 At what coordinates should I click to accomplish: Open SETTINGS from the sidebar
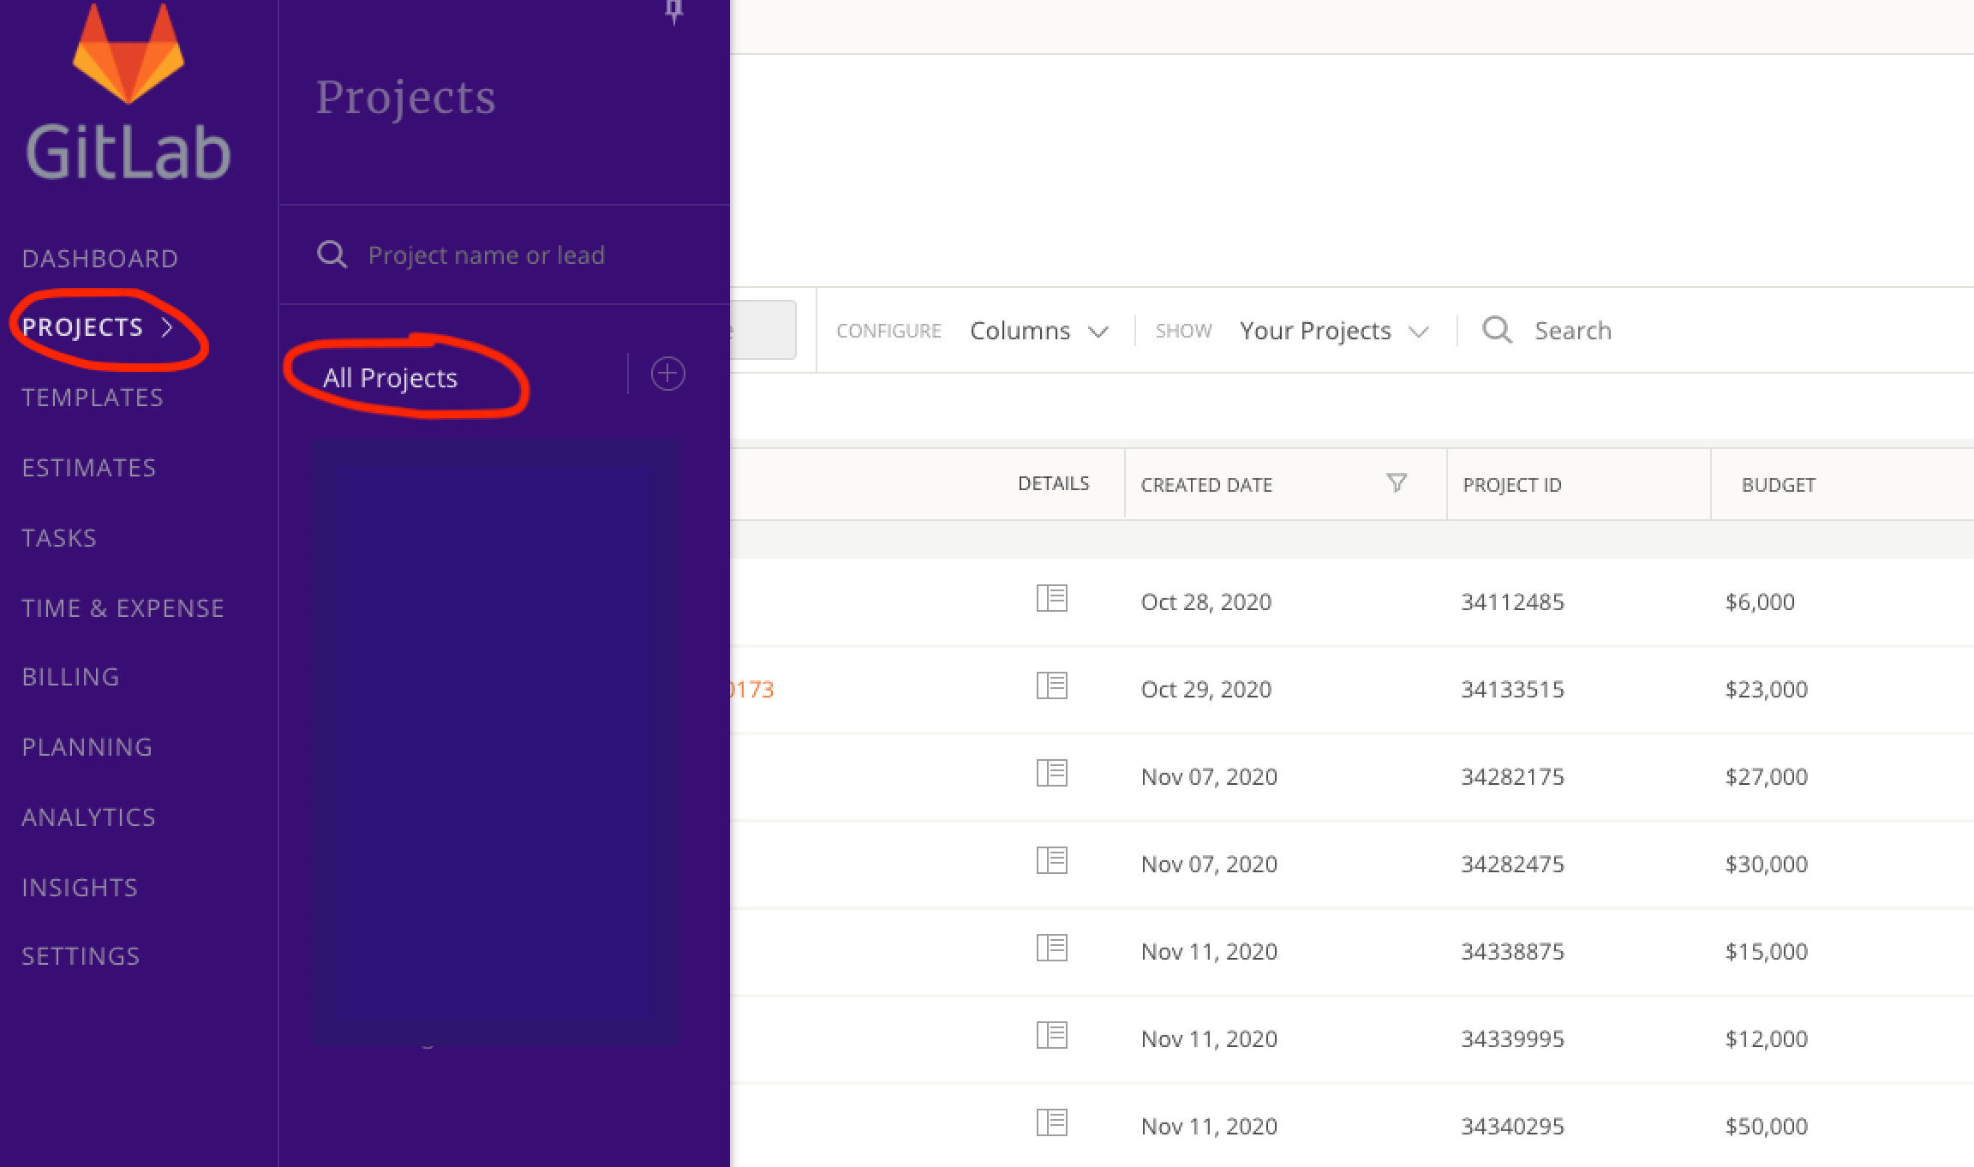[x=81, y=956]
